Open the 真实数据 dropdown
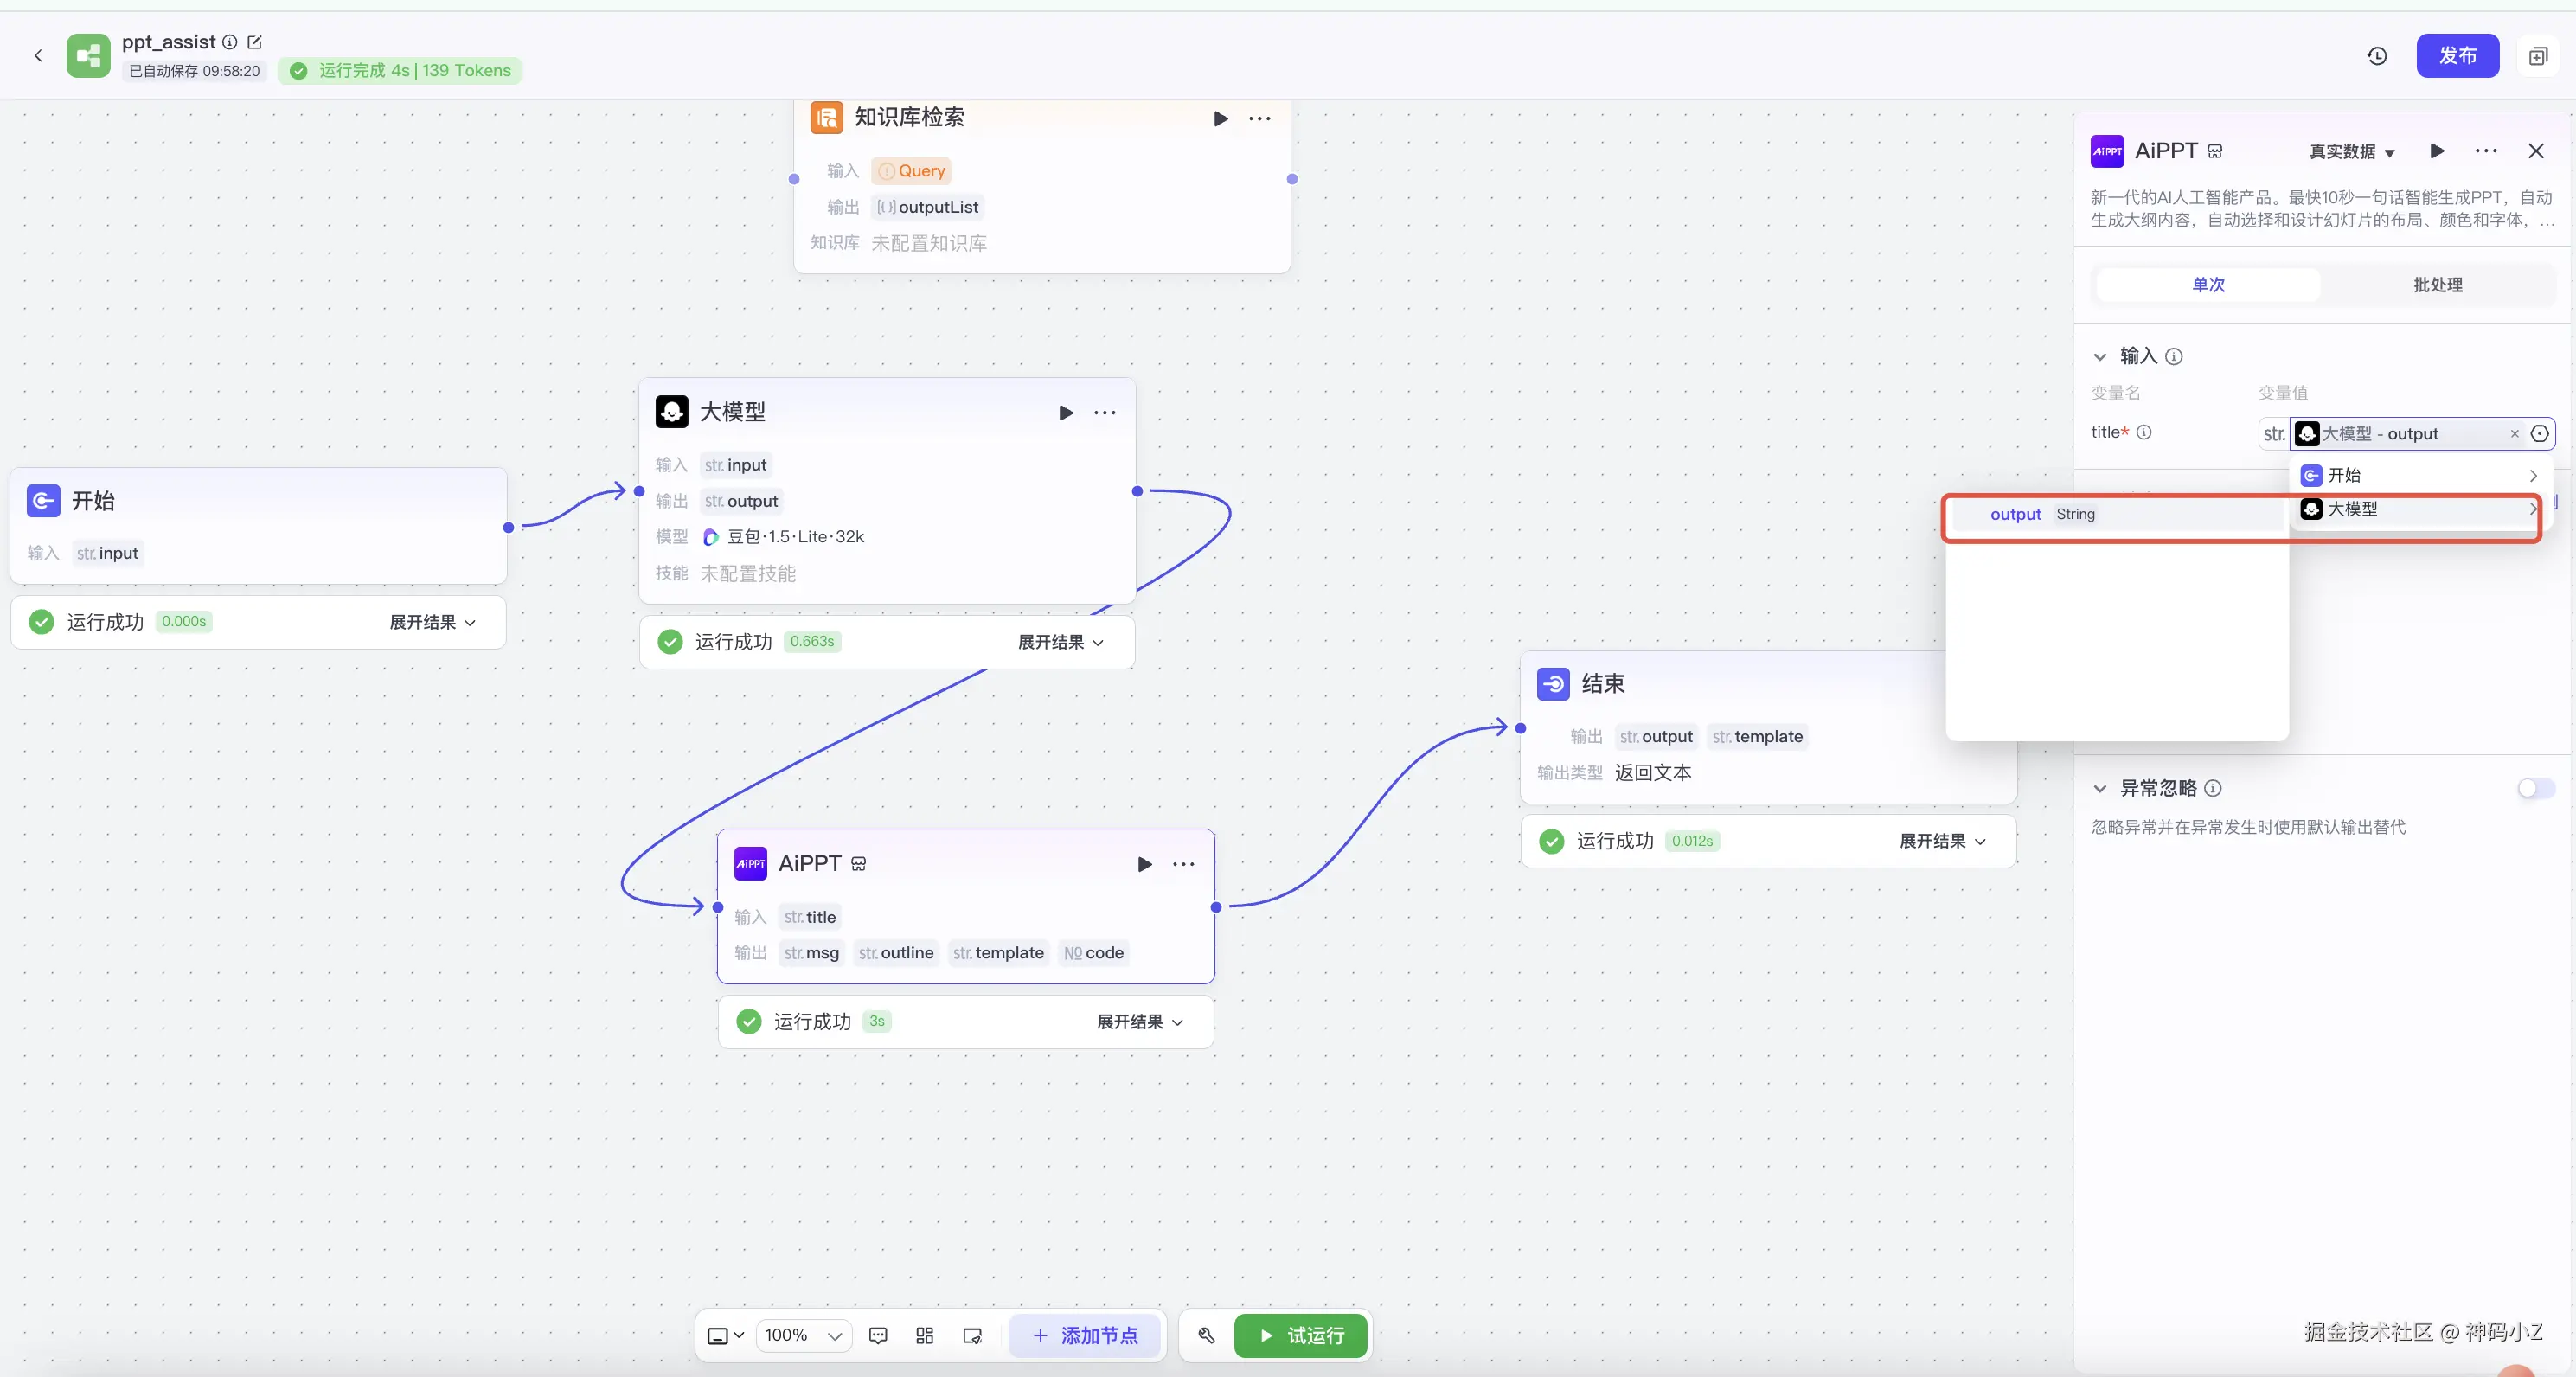This screenshot has width=2576, height=1377. (x=2351, y=152)
